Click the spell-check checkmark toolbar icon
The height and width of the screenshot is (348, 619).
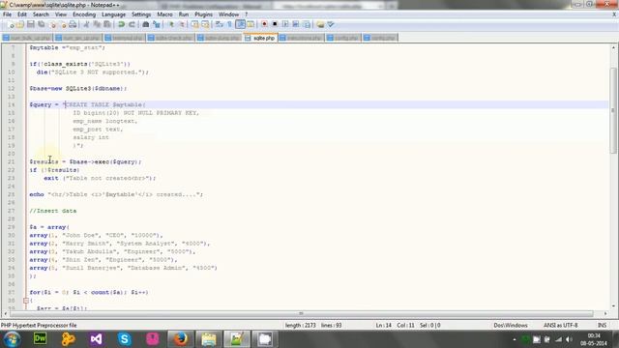[x=331, y=24]
